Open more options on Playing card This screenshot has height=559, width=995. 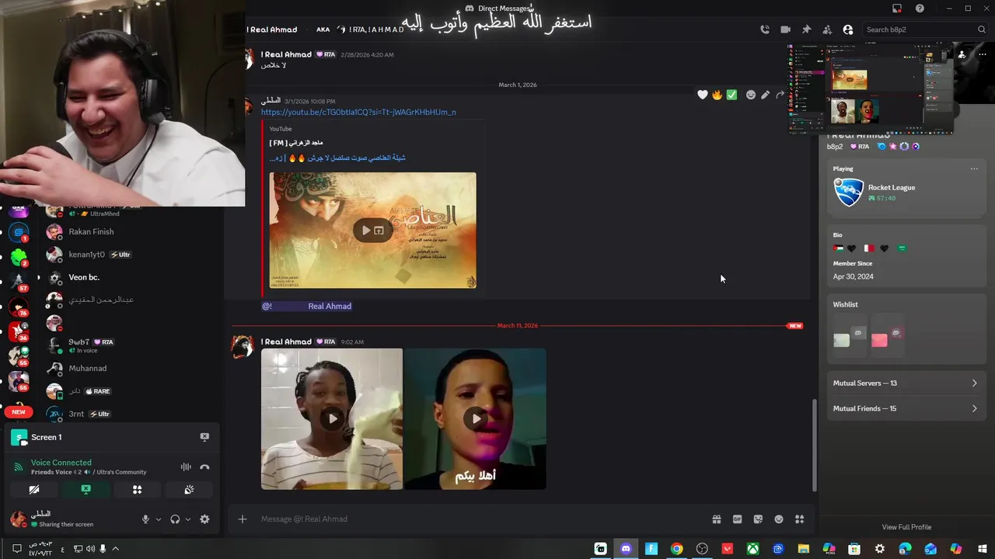pyautogui.click(x=974, y=168)
